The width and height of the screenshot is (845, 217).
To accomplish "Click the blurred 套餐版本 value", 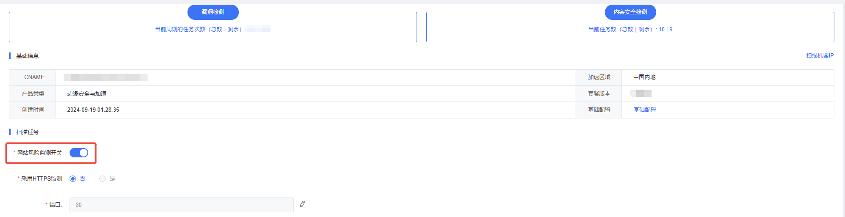I will click(641, 93).
